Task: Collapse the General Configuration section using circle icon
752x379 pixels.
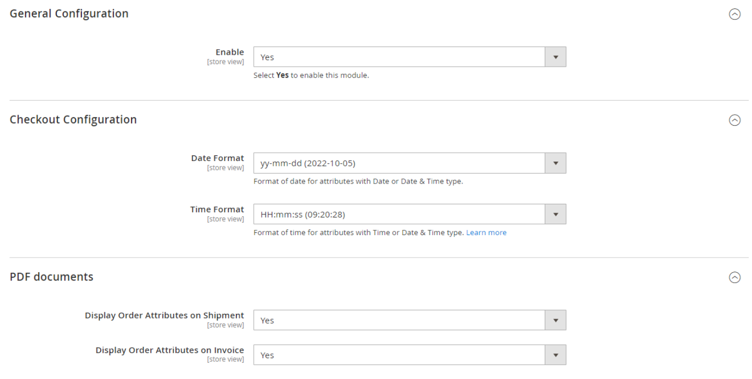Action: pyautogui.click(x=734, y=15)
